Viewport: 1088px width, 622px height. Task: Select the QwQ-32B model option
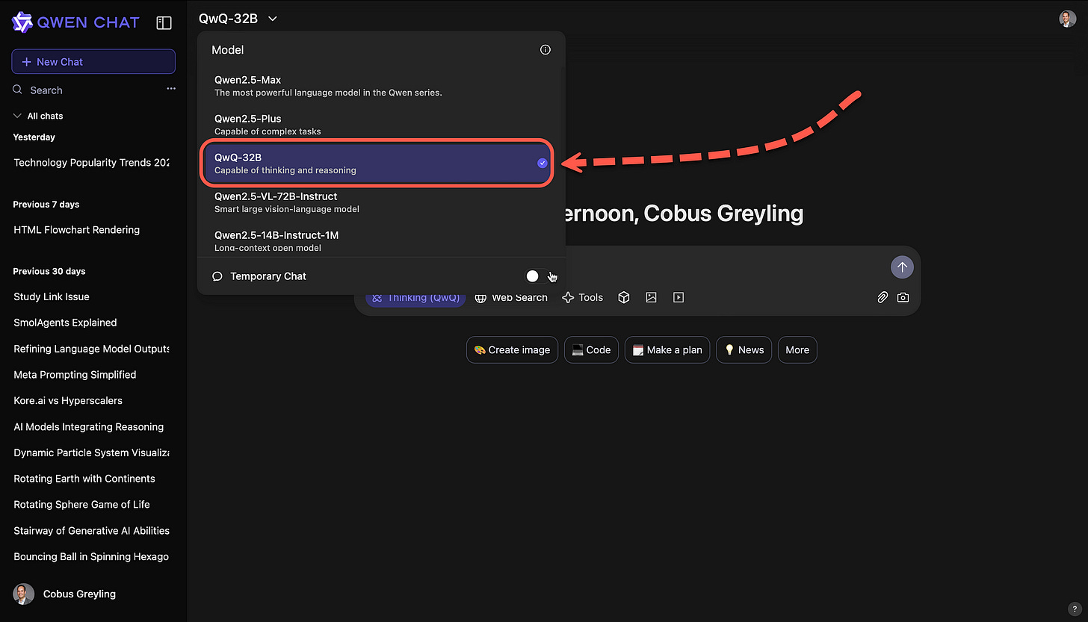378,164
